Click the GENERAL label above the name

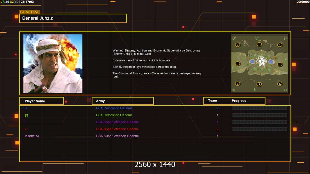tap(30, 12)
